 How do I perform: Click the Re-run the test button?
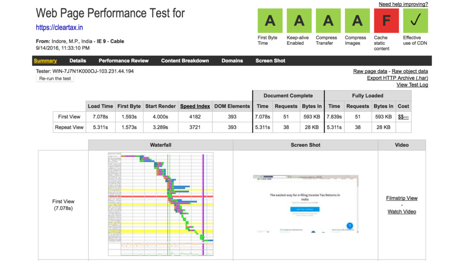[55, 78]
